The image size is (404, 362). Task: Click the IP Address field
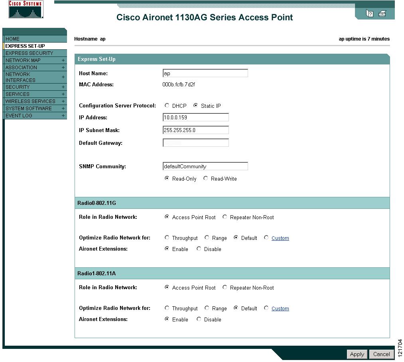pyautogui.click(x=196, y=117)
